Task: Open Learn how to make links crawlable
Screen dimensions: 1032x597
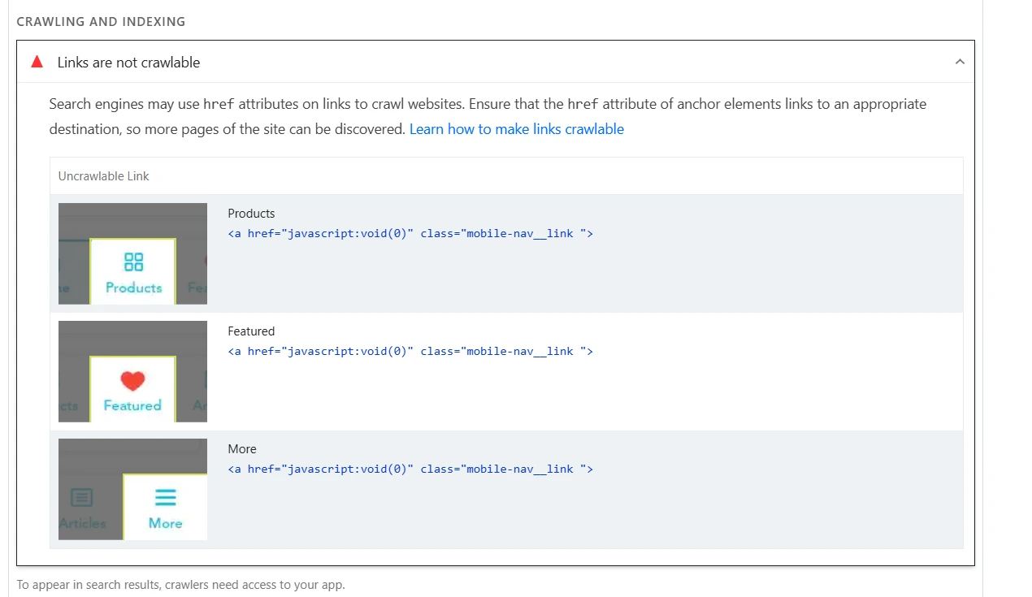Action: coord(516,129)
